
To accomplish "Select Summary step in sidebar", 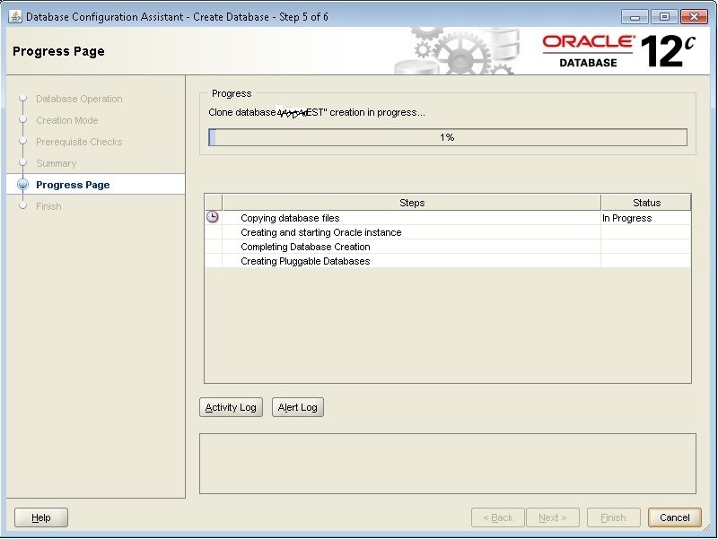I will coord(56,163).
